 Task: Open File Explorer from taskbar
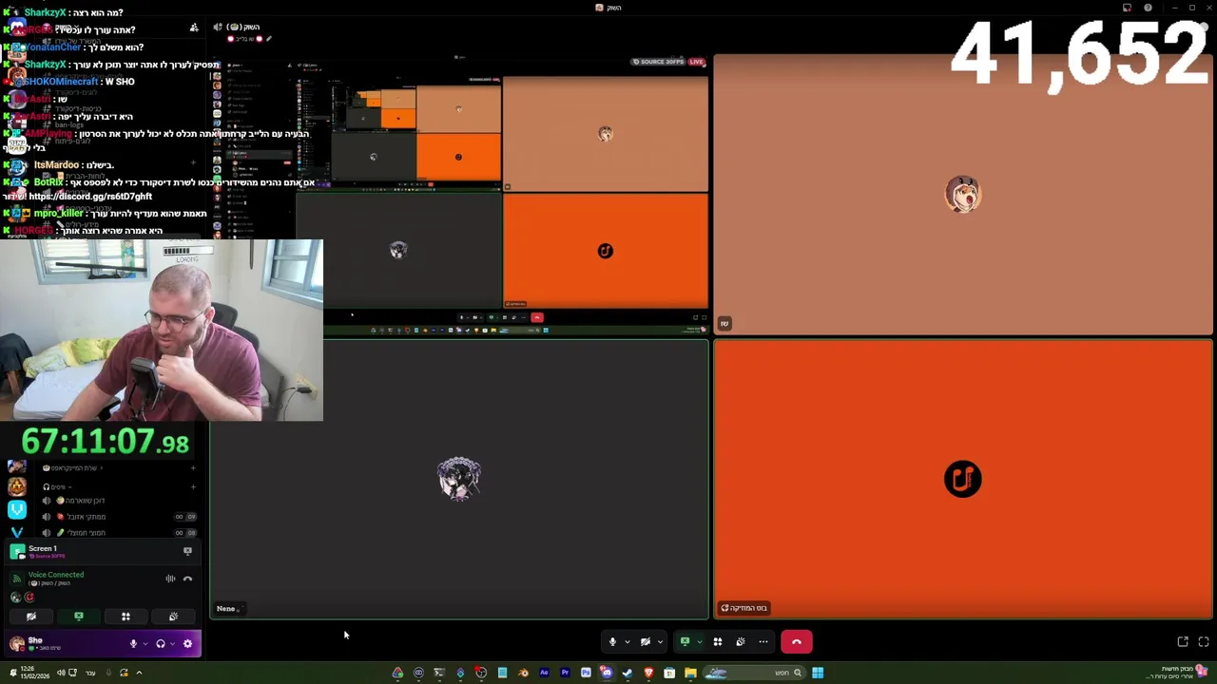tap(690, 673)
